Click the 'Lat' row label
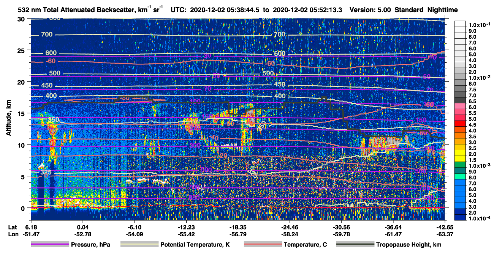This screenshot has width=494, height=253. pos(12,227)
